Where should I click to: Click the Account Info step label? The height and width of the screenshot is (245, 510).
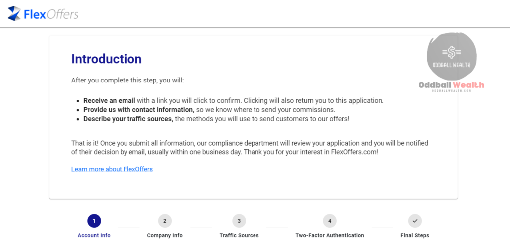pyautogui.click(x=94, y=235)
